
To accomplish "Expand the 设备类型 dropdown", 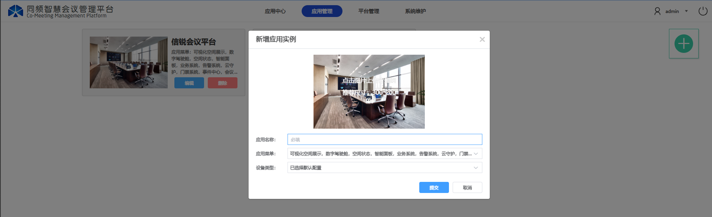I will [x=384, y=168].
